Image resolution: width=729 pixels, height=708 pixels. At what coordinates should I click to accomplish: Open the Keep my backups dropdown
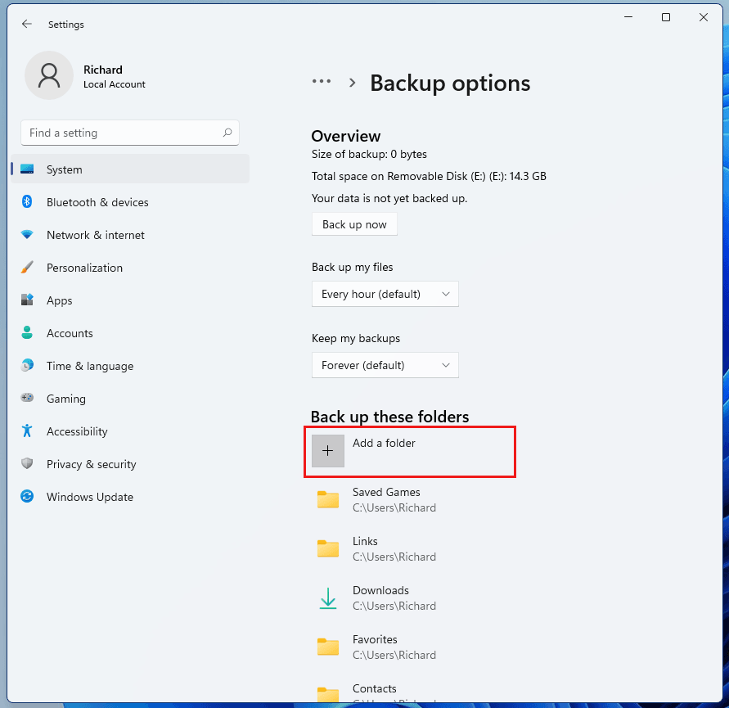[x=385, y=365]
